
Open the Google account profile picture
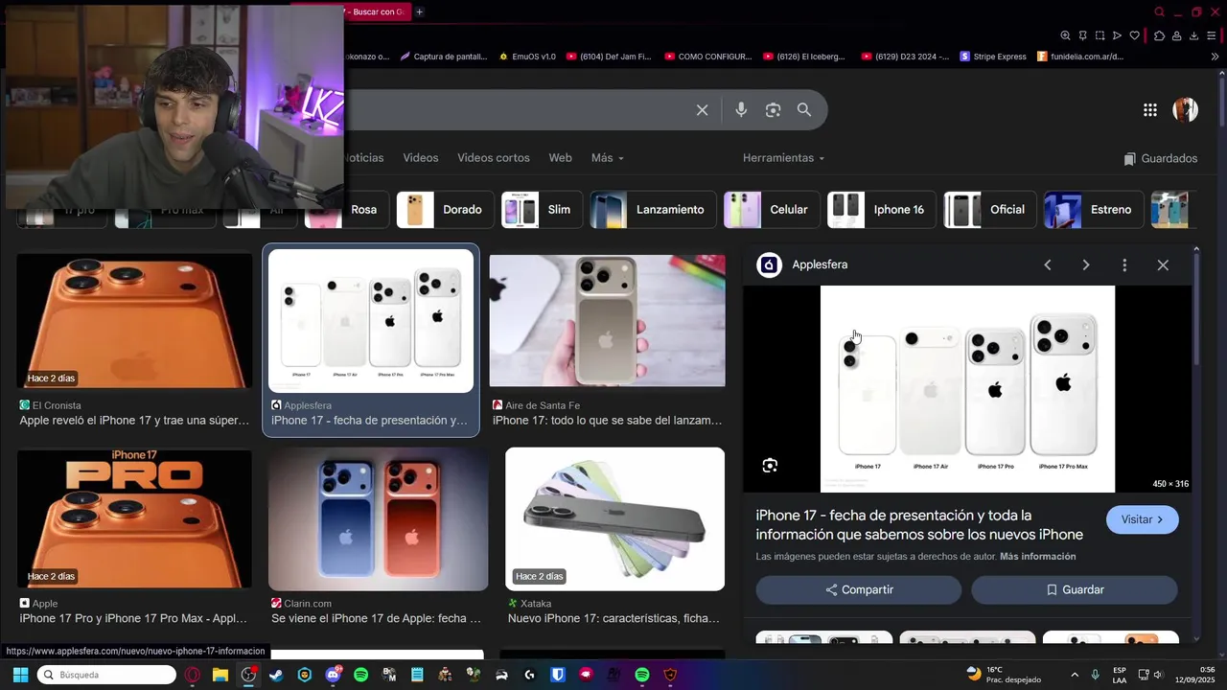1186,109
